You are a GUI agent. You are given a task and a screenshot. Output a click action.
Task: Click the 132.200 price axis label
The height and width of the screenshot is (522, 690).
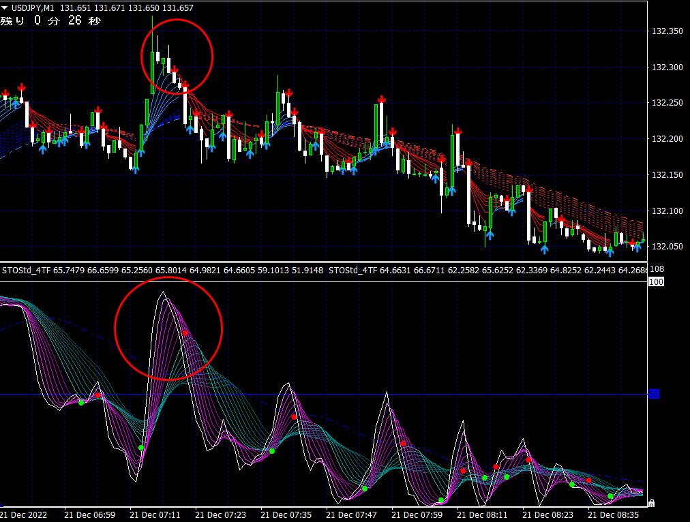[667, 139]
